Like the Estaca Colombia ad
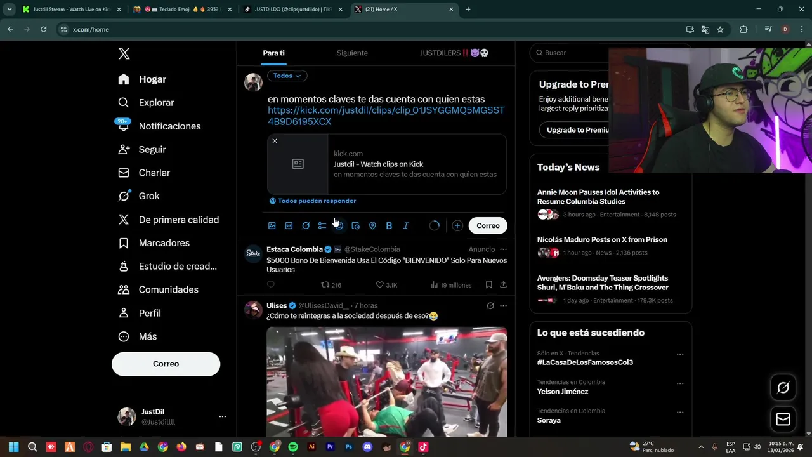 pos(386,285)
